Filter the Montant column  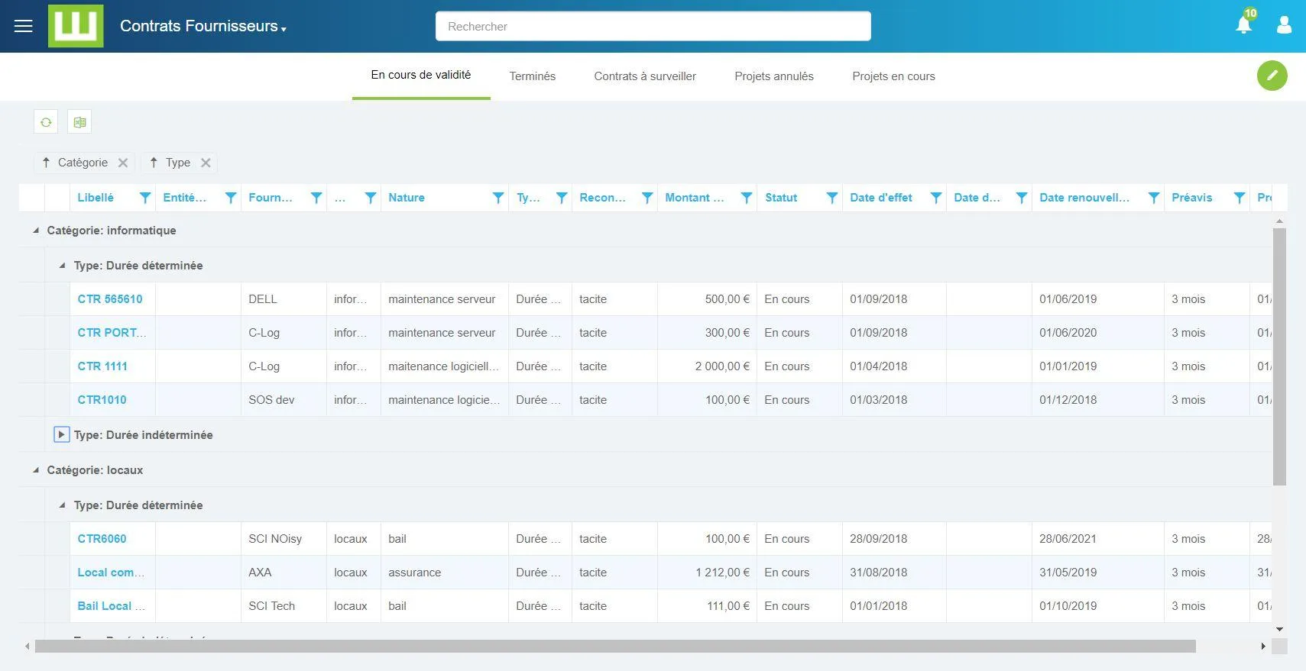[747, 198]
